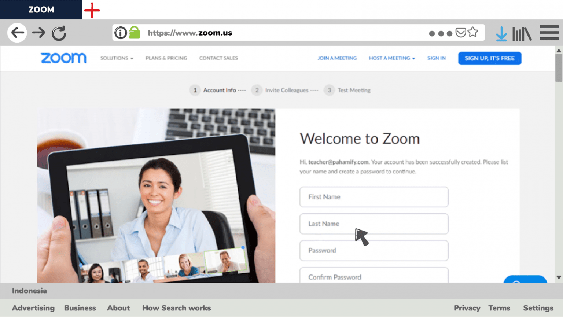The width and height of the screenshot is (563, 317).
Task: Click the green padlock security icon
Action: coord(135,33)
